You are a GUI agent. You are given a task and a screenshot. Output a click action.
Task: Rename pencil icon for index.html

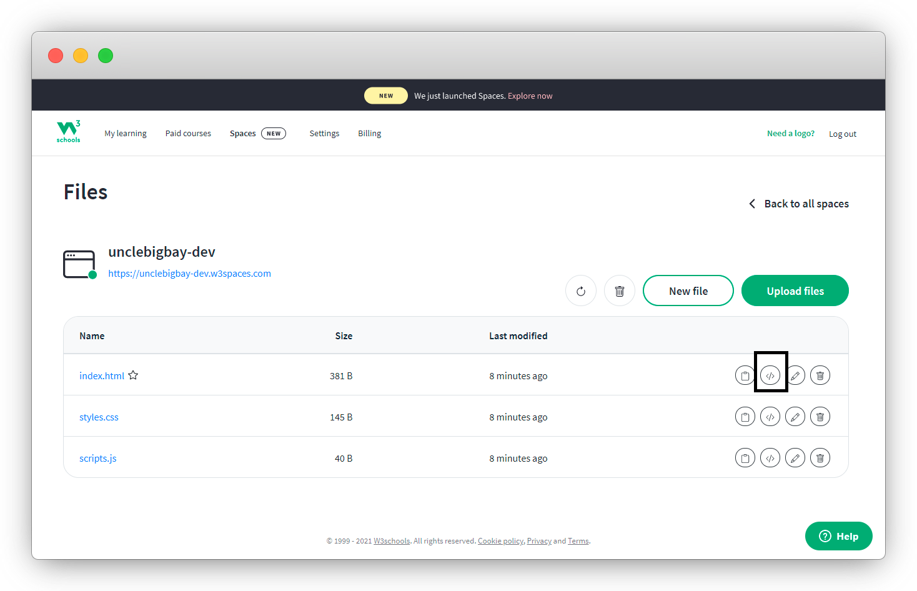click(795, 375)
